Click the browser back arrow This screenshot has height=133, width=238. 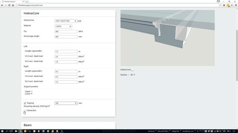click(x=2, y=5)
